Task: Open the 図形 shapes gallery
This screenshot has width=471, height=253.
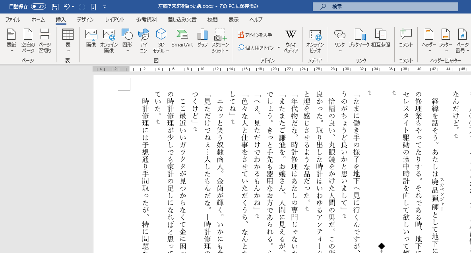Action: point(127,41)
